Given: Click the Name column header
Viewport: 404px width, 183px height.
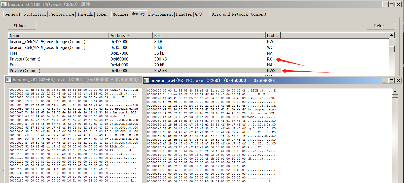Looking at the screenshot, I should tap(58, 36).
